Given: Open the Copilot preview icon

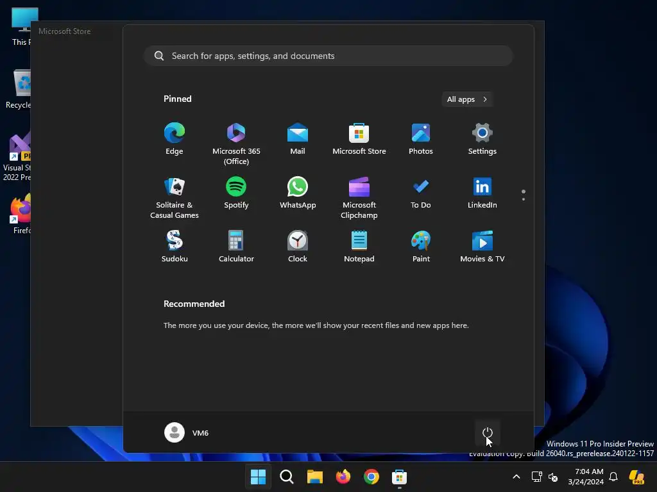Looking at the screenshot, I should pyautogui.click(x=637, y=477).
